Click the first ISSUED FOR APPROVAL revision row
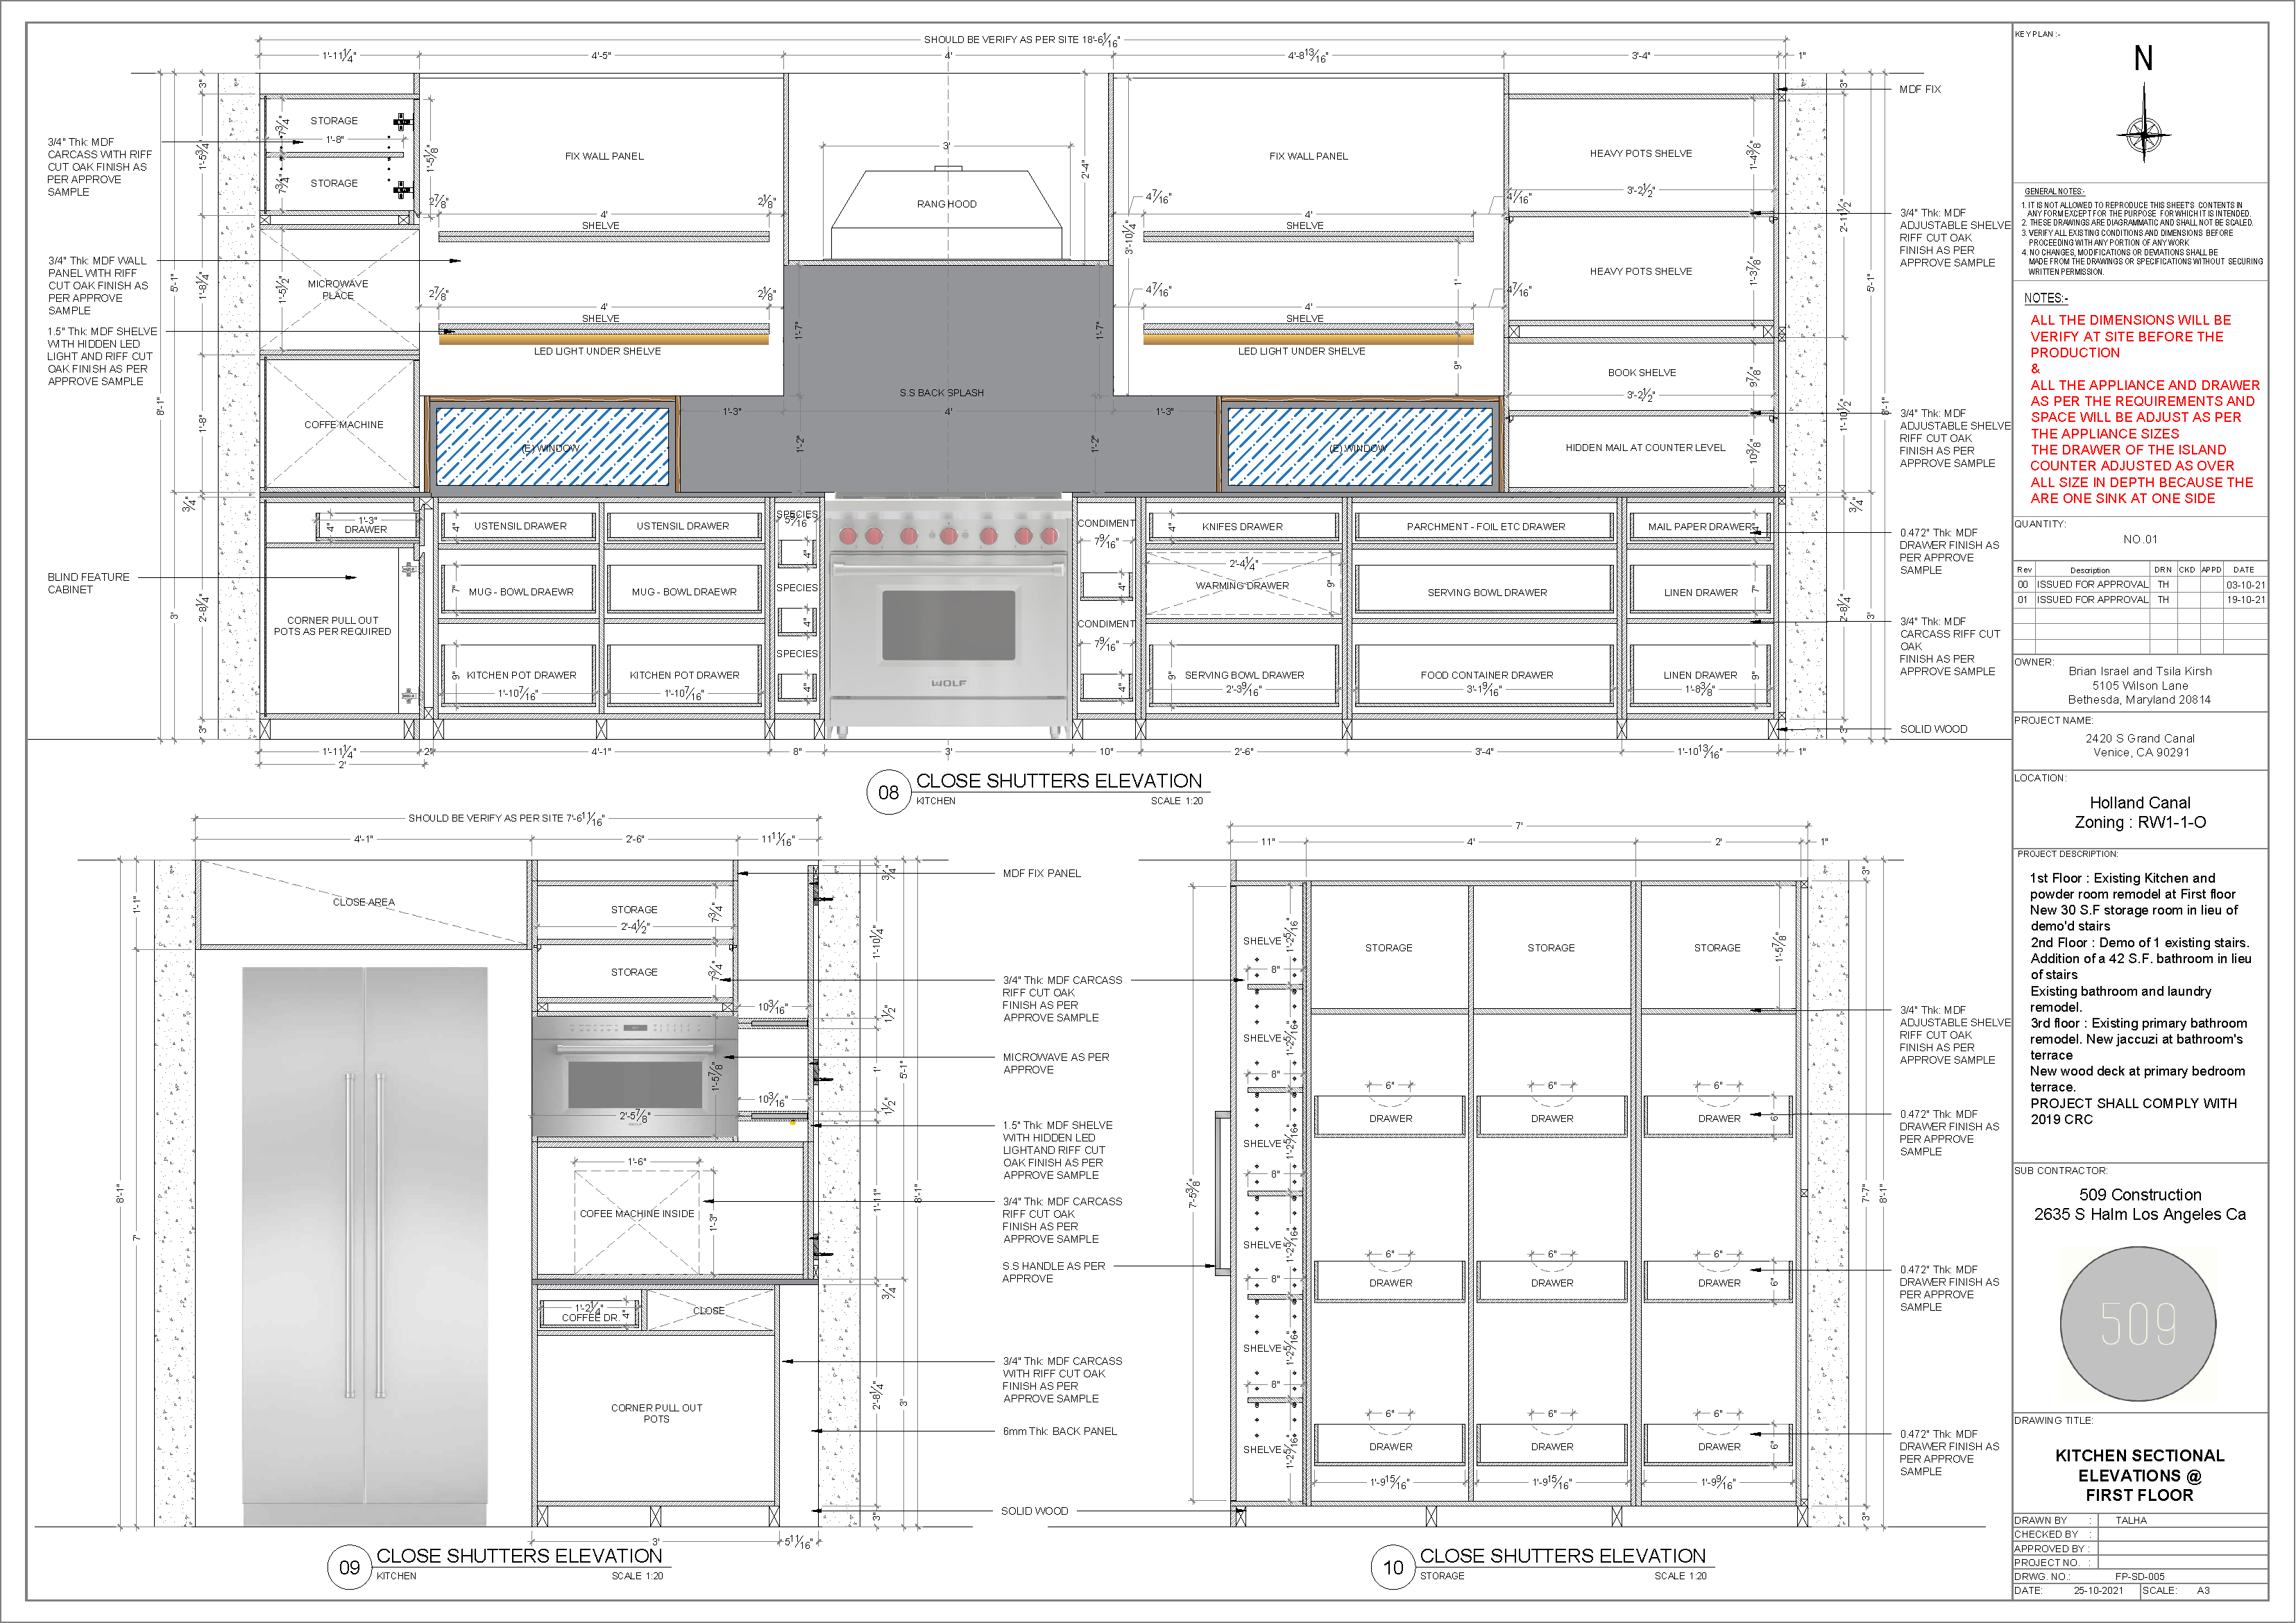 point(2091,585)
